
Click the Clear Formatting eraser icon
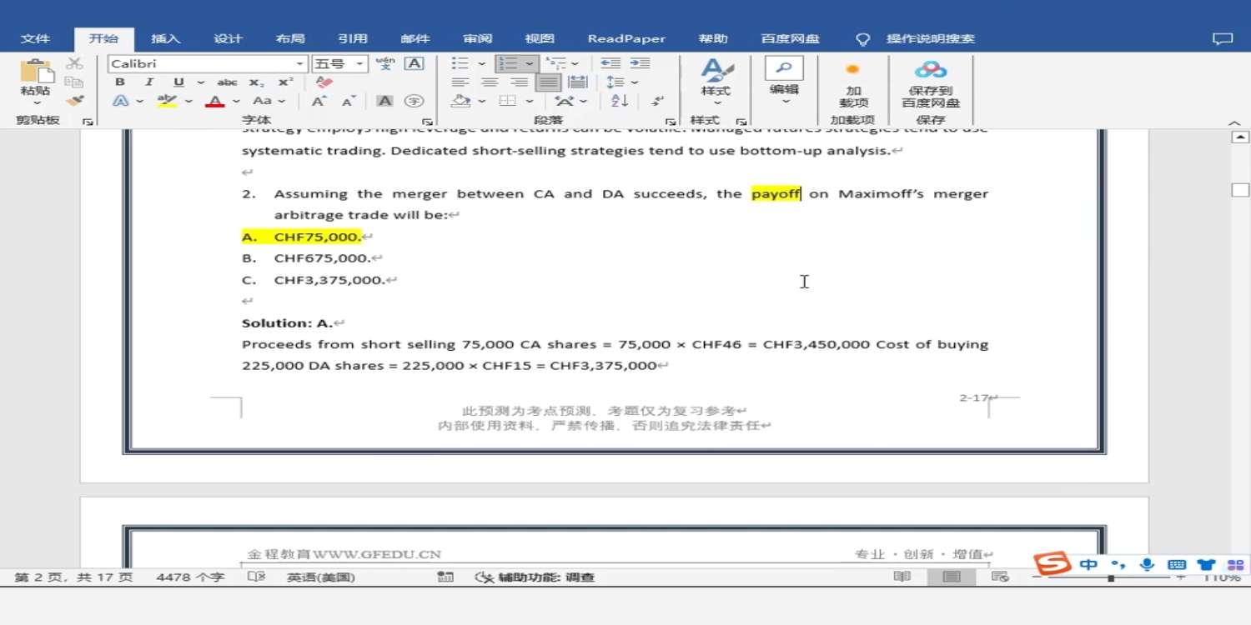(324, 82)
